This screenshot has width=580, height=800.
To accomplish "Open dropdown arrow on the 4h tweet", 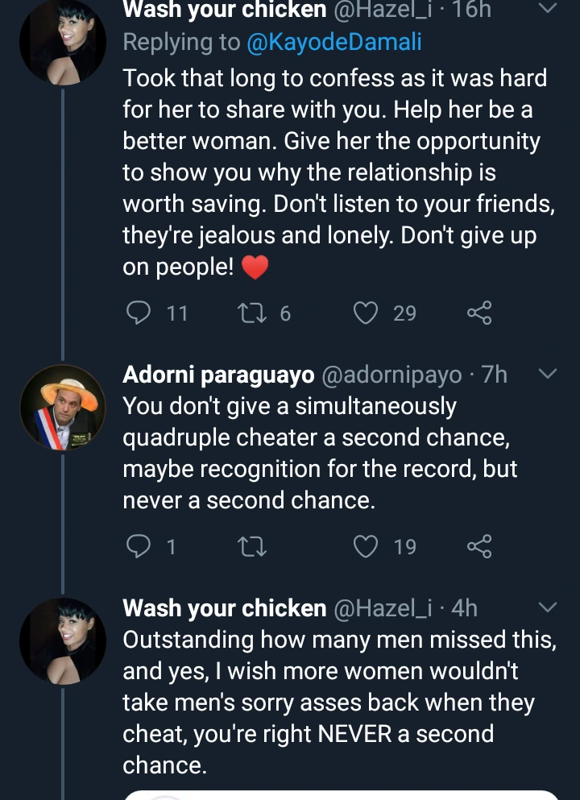I will click(x=547, y=607).
